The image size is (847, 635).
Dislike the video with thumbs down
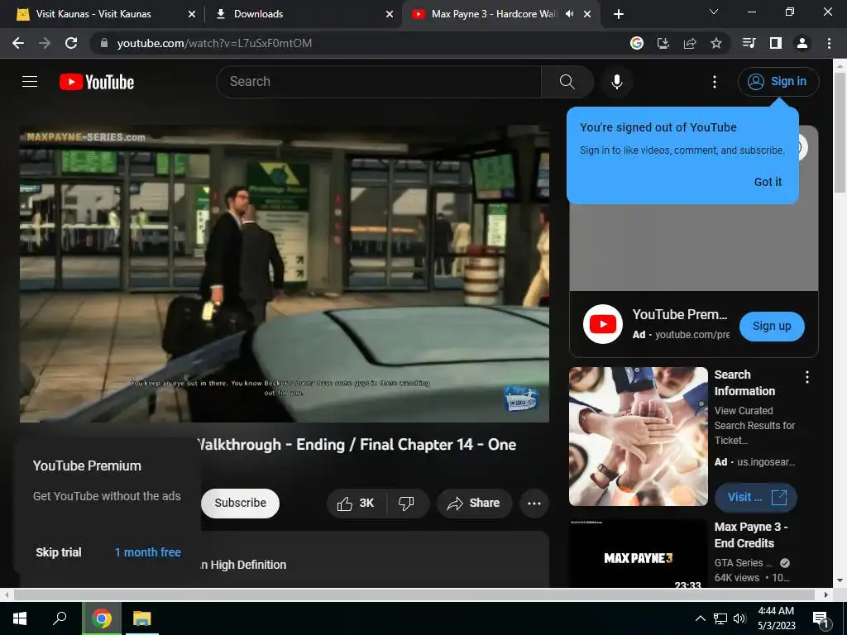click(406, 504)
